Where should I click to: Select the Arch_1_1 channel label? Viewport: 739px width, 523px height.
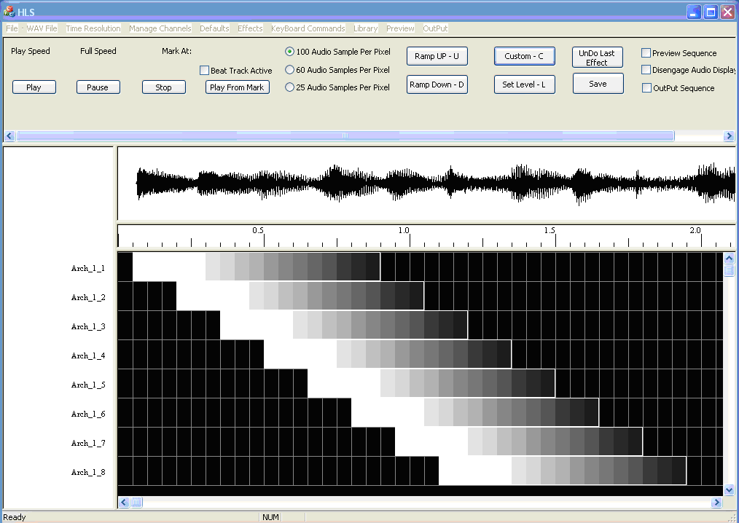pyautogui.click(x=88, y=269)
